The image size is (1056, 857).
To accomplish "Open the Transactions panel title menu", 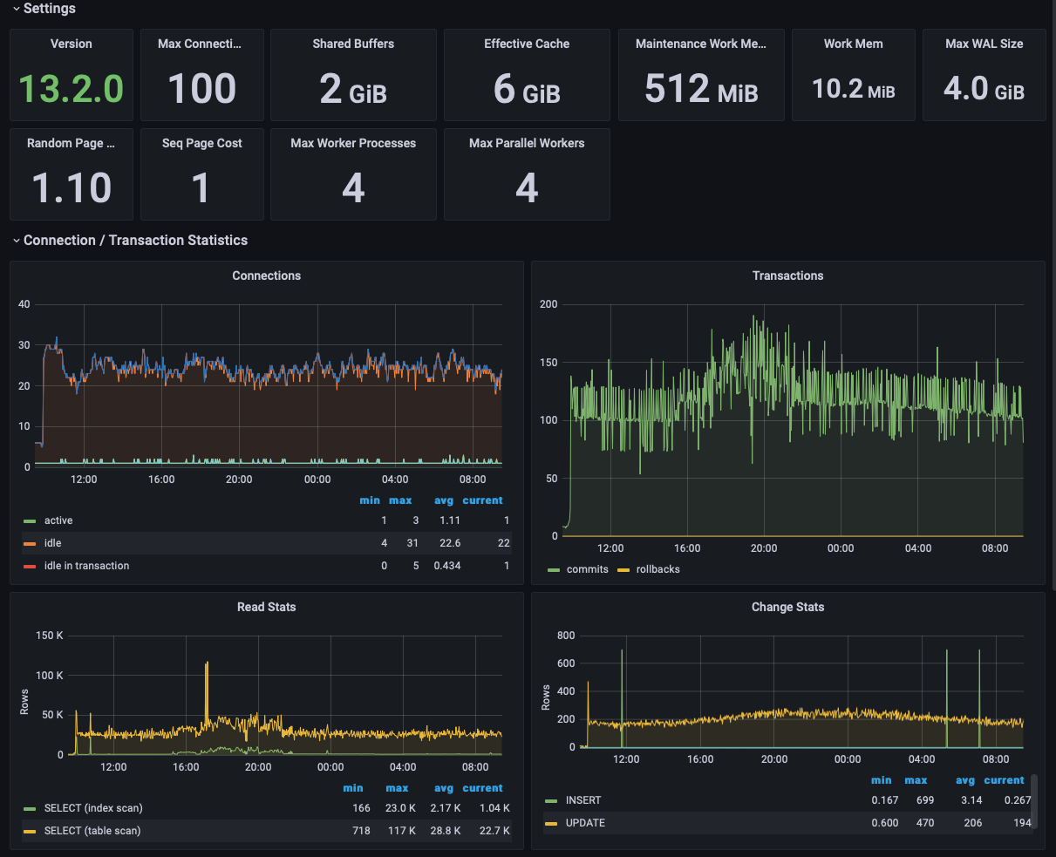I will (x=787, y=275).
